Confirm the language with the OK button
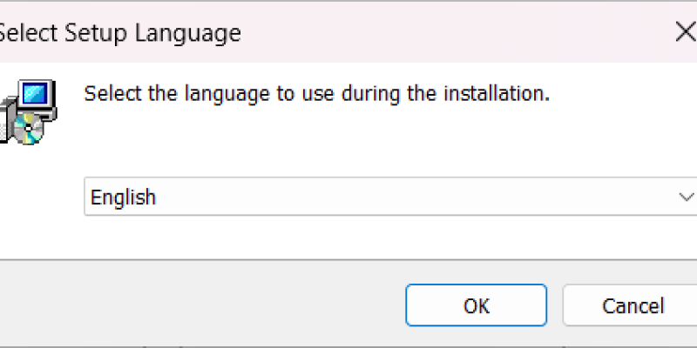The width and height of the screenshot is (697, 348). coord(476,305)
